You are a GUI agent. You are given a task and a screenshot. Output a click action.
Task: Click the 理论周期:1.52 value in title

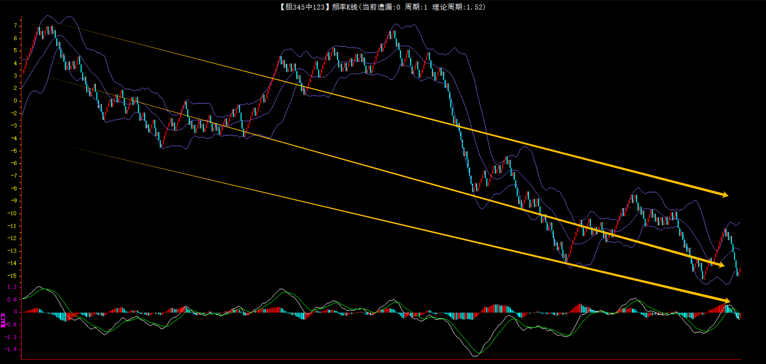459,7
